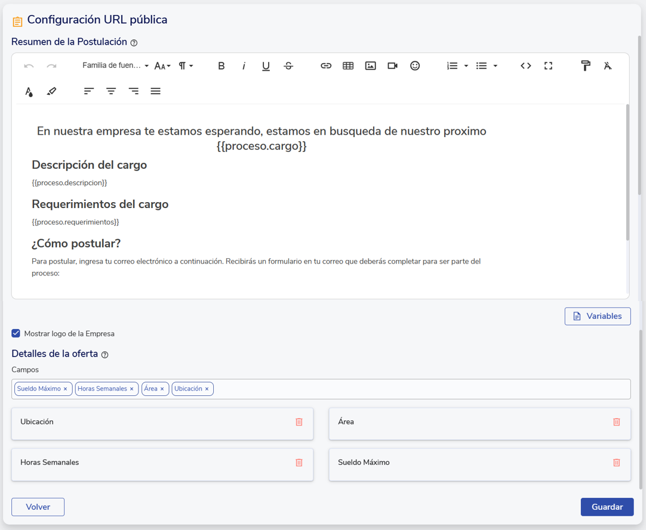Open the text color picker
The image size is (646, 530).
[29, 91]
